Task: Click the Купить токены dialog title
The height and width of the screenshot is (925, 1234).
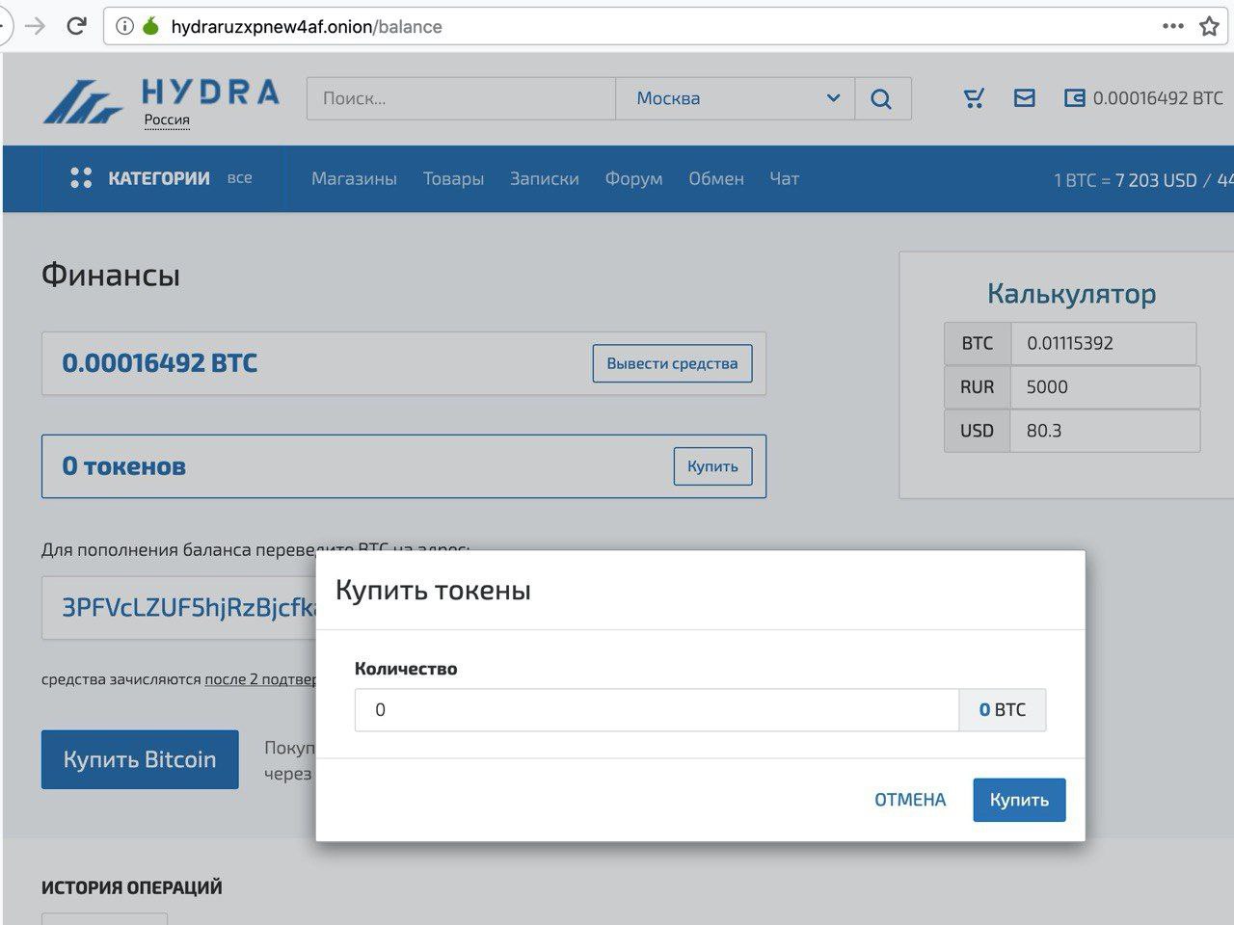Action: (x=433, y=591)
